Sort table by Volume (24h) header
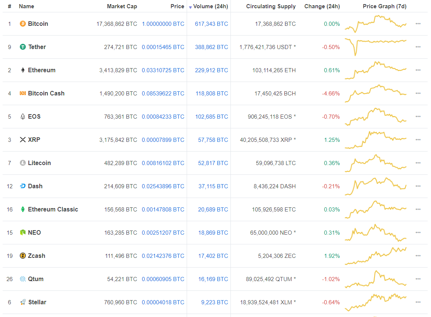431x317 pixels. (210, 6)
